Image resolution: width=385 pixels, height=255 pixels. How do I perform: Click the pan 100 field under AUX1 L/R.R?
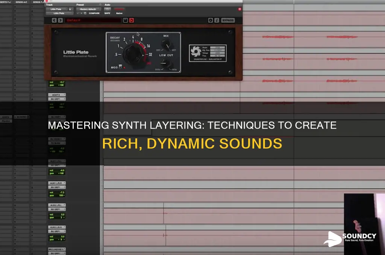(57, 195)
